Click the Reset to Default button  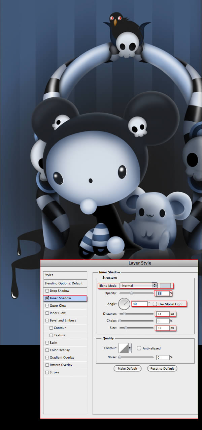pos(162,368)
